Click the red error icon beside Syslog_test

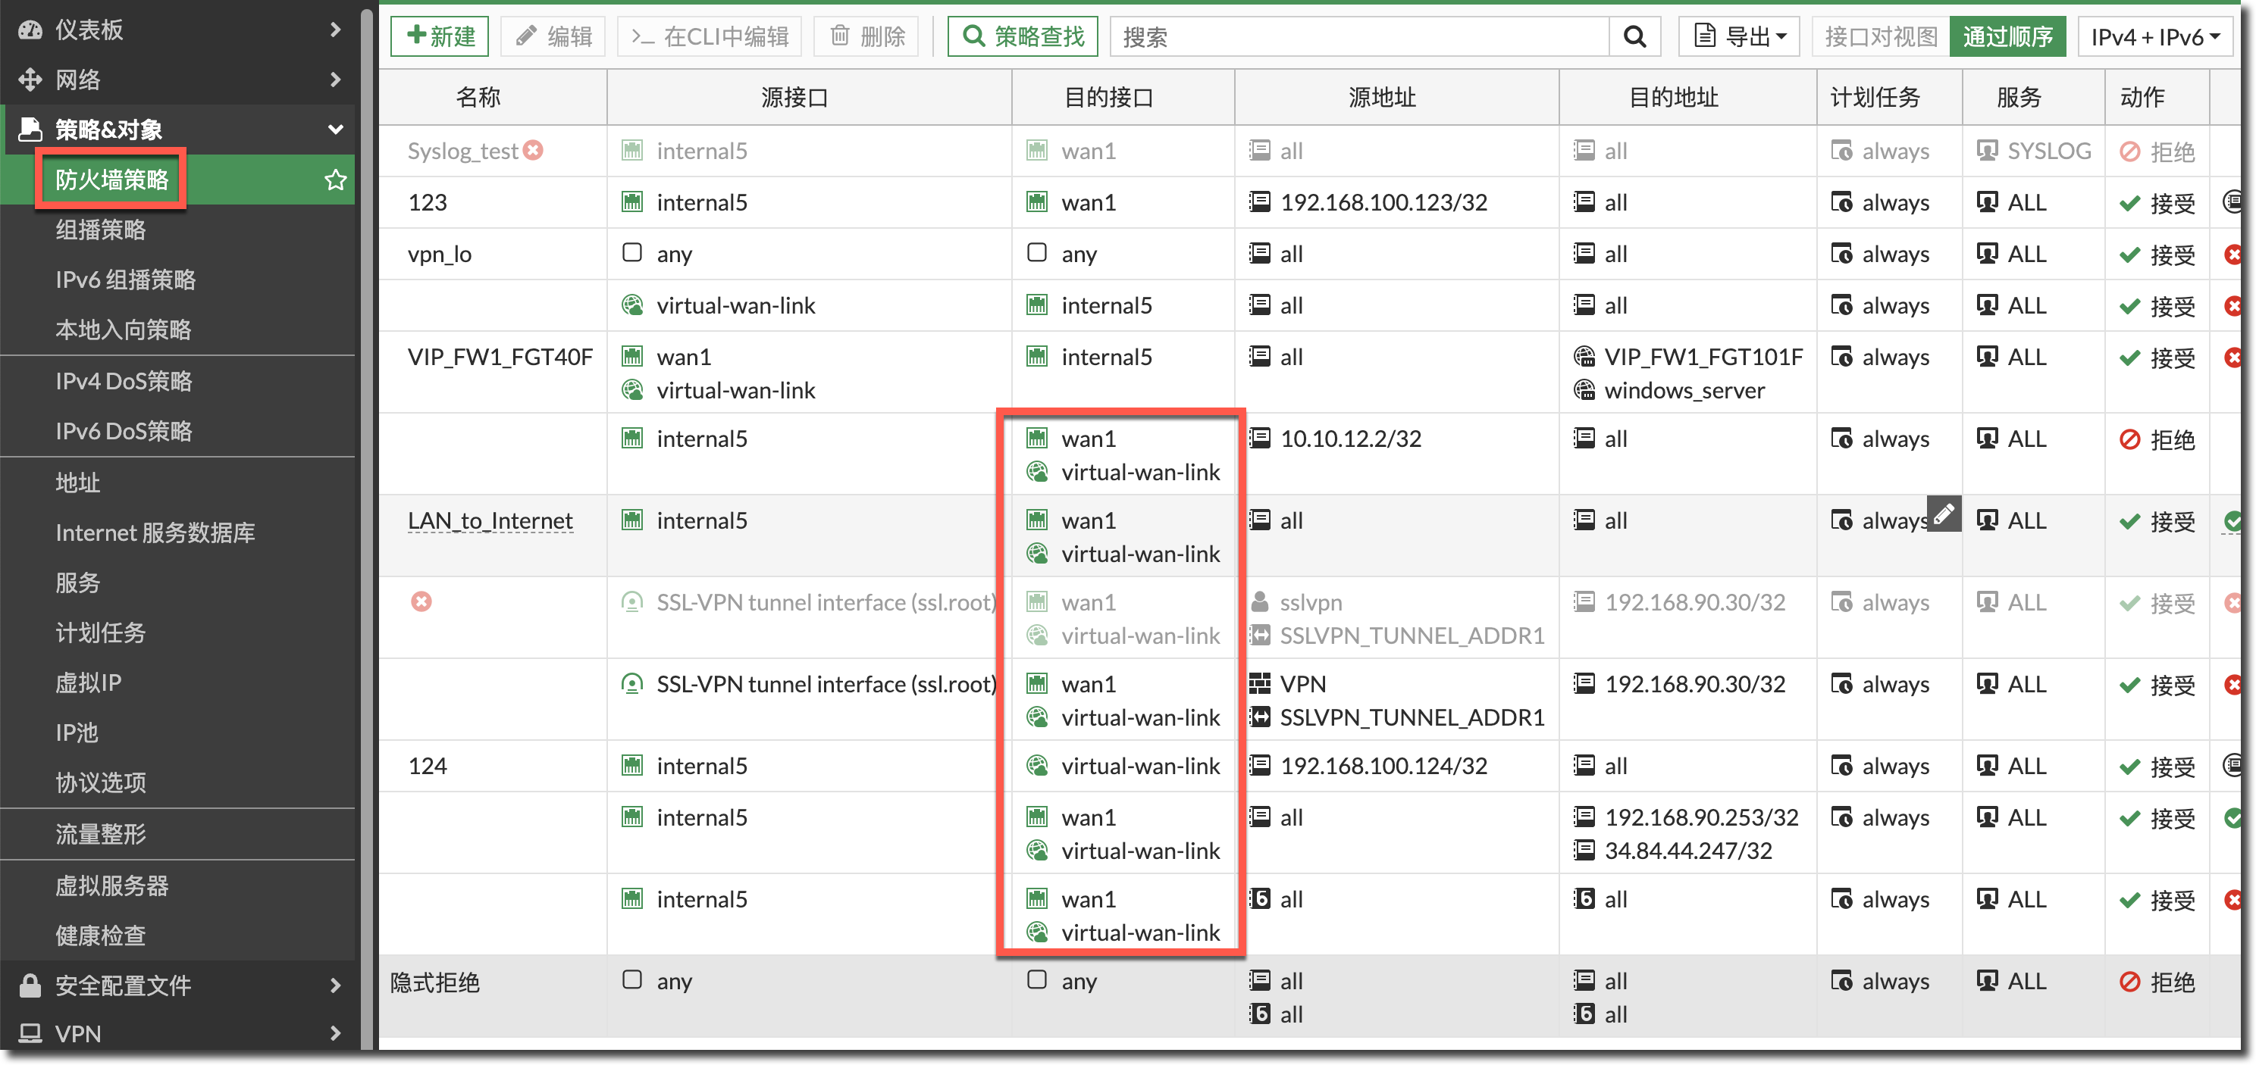[x=534, y=151]
